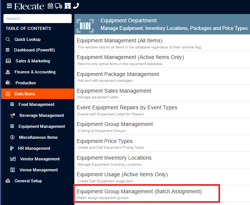
Task: Click the delivery truck icon
Action: tap(58, 6)
